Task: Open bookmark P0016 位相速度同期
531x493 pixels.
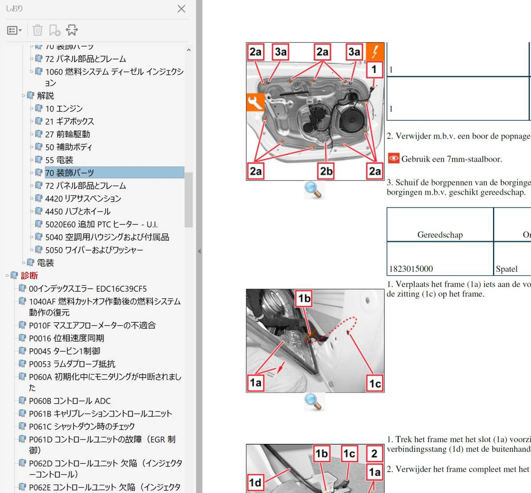Action: click(66, 338)
